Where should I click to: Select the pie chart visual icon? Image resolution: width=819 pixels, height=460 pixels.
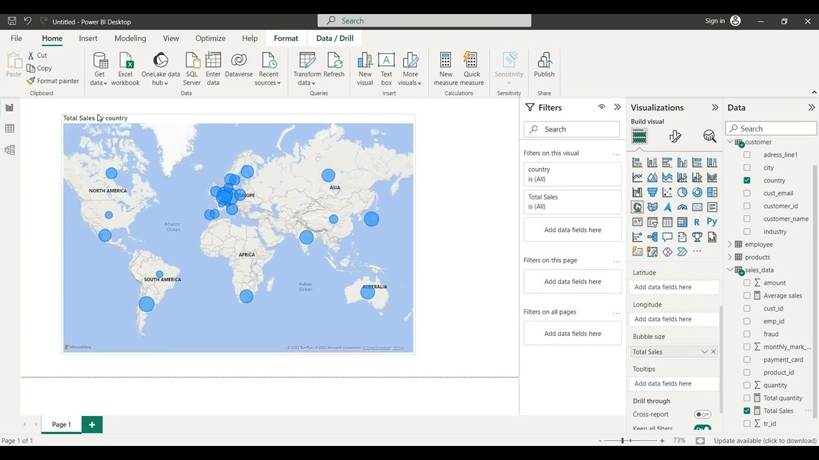point(682,192)
